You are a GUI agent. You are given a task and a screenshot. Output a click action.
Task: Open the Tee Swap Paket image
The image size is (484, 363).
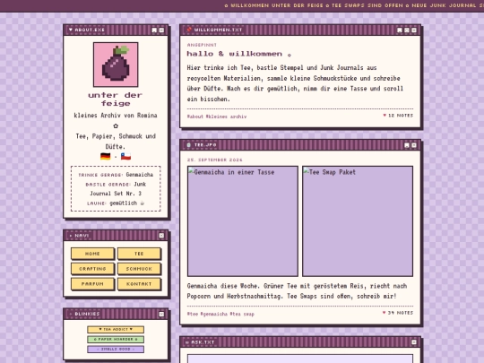point(358,221)
